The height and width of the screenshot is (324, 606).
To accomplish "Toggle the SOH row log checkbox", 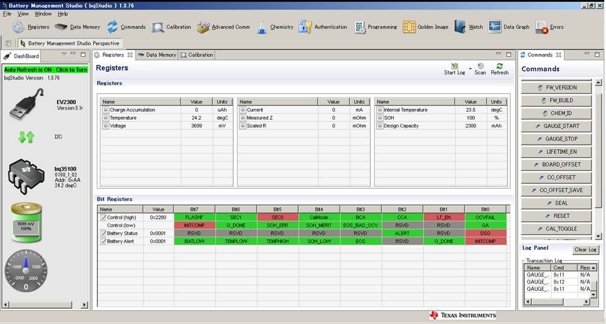I will pyautogui.click(x=379, y=118).
